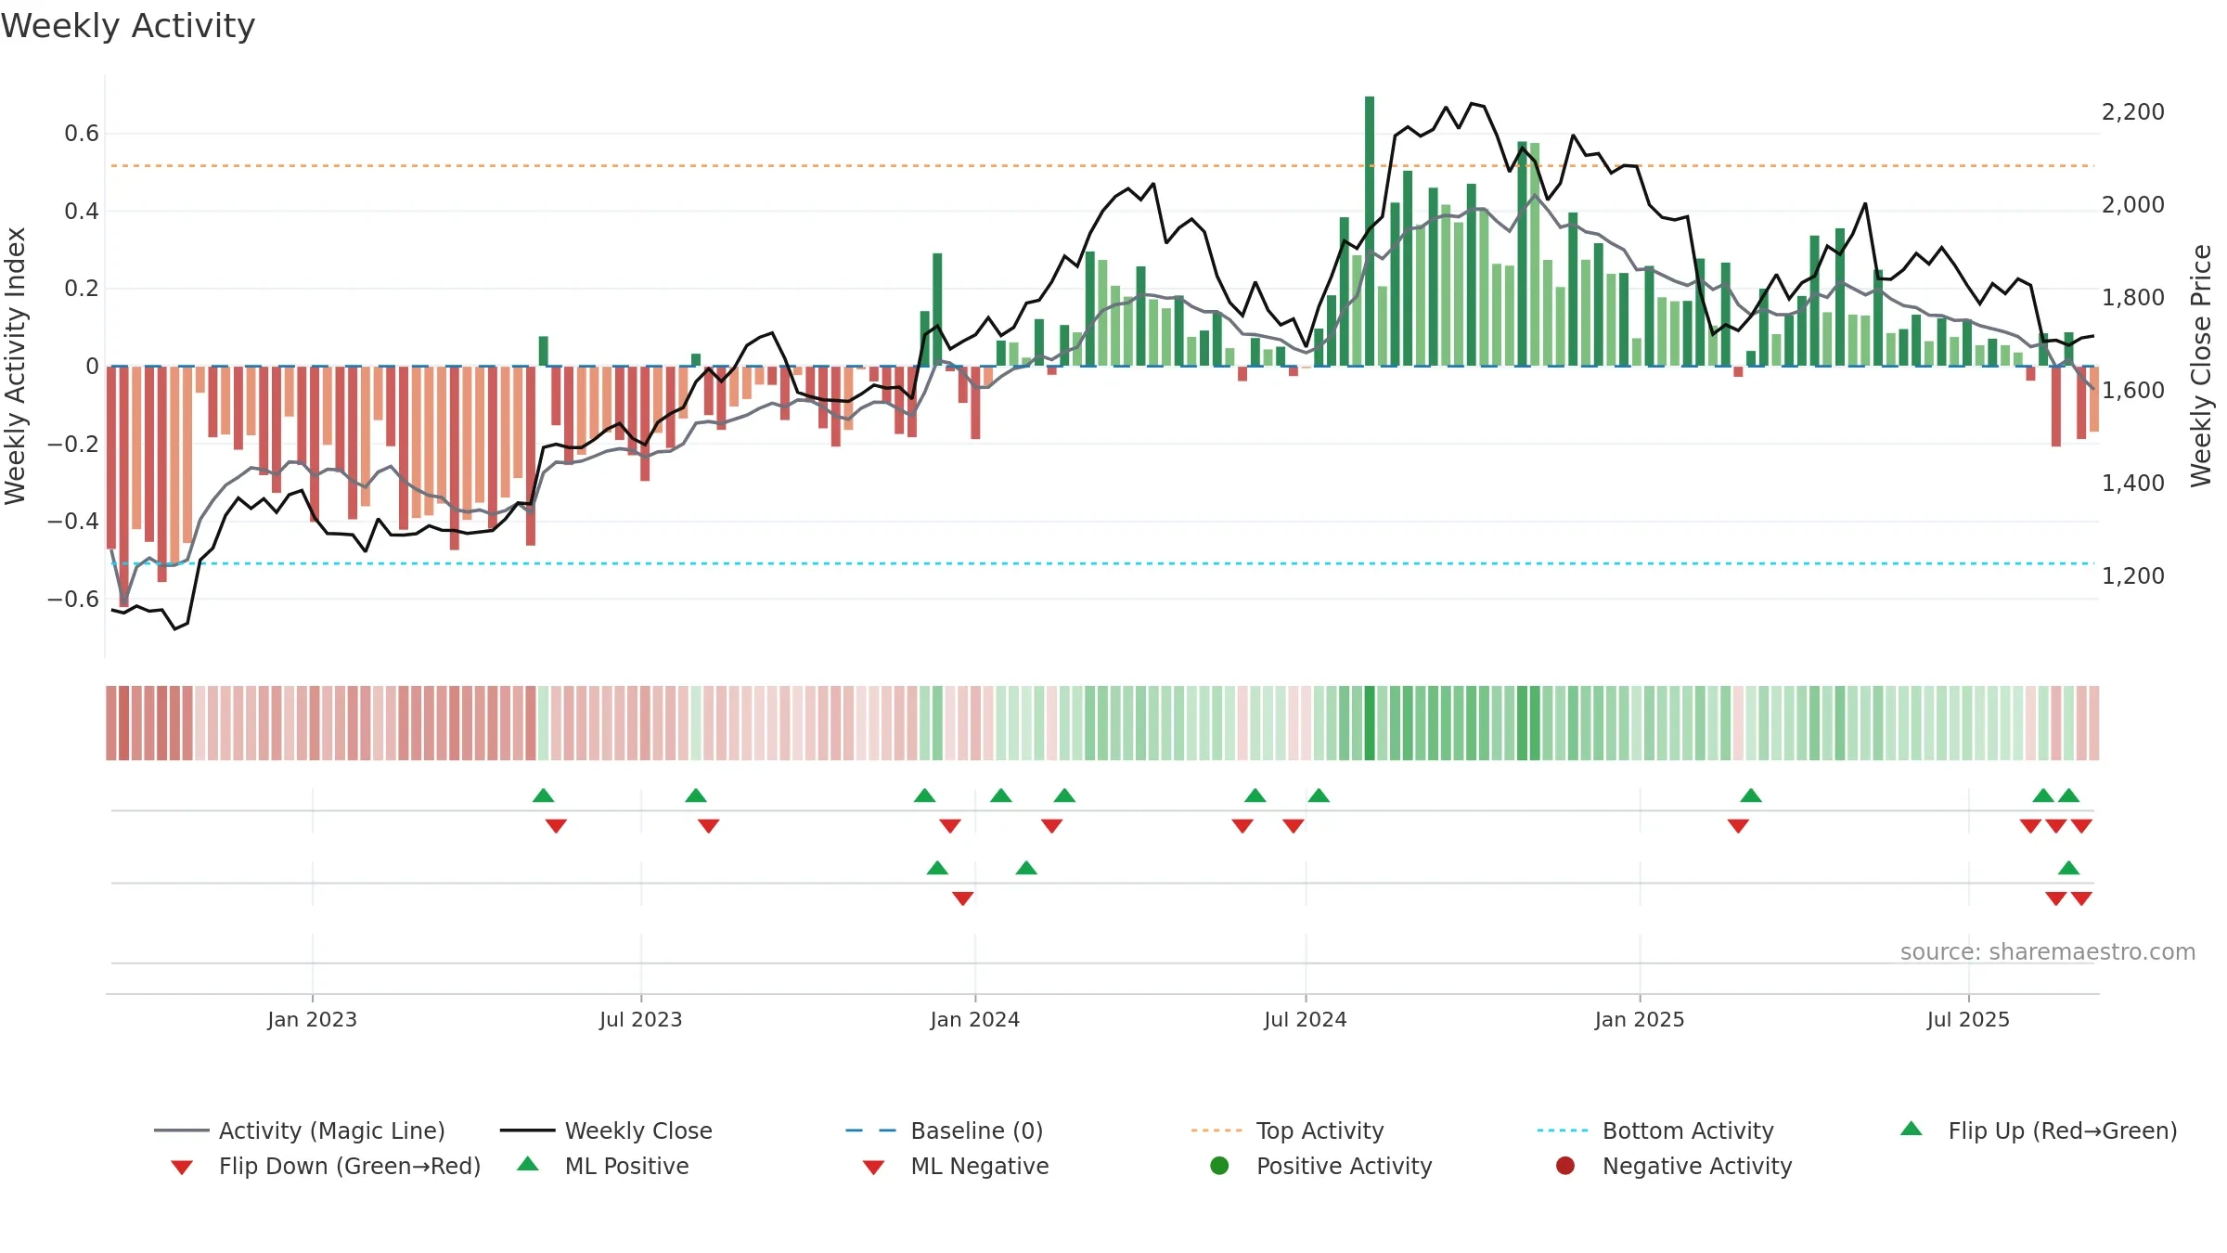Toggle ML Positive legend entry

(x=603, y=1166)
